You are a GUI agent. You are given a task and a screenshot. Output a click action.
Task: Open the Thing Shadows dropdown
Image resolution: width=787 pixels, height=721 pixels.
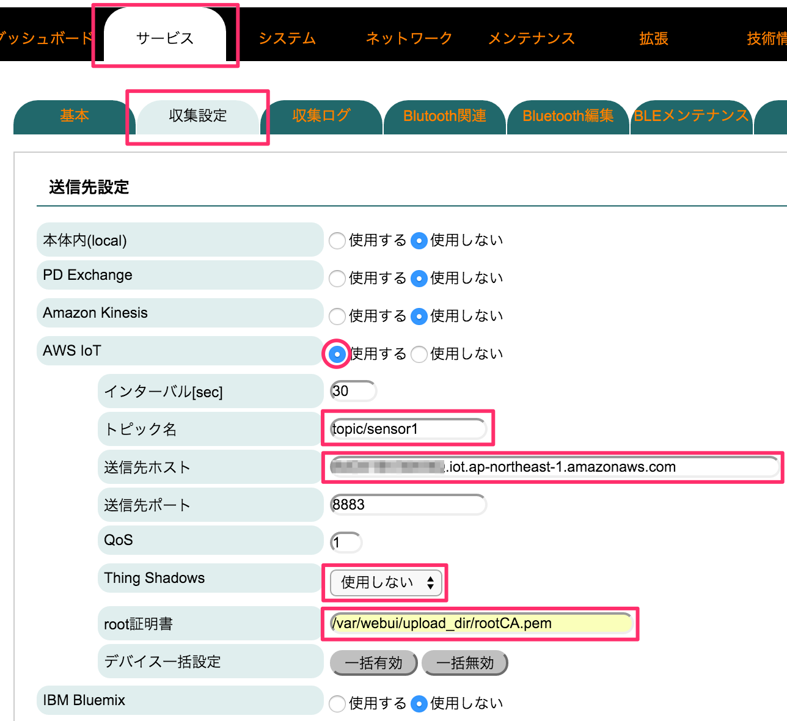(385, 583)
